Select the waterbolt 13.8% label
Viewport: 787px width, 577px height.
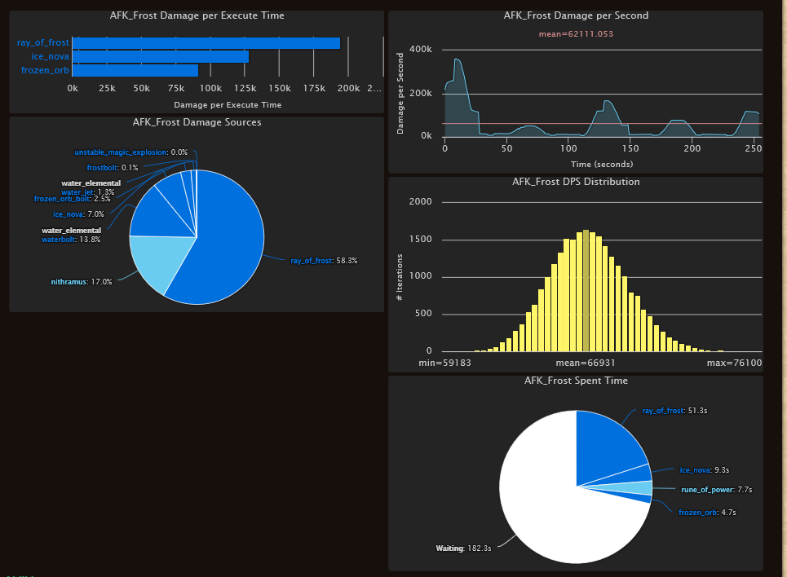pyautogui.click(x=71, y=240)
